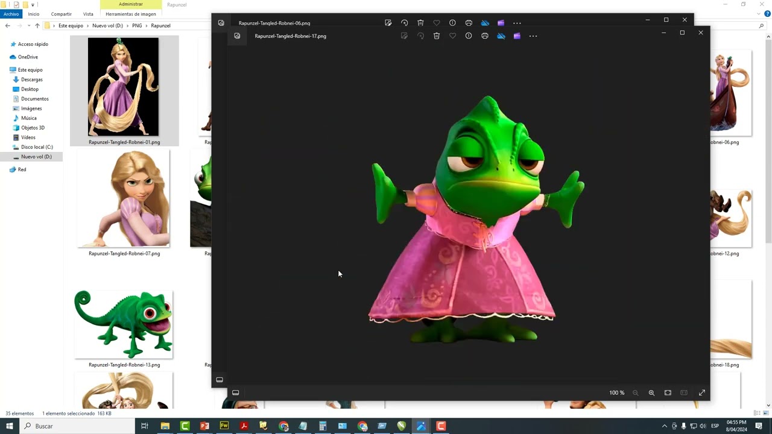Viewport: 772px width, 434px height.
Task: Switch Explorer to details view
Action: (x=757, y=414)
